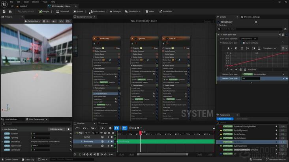Open the Output Log

pyautogui.click(x=28, y=160)
